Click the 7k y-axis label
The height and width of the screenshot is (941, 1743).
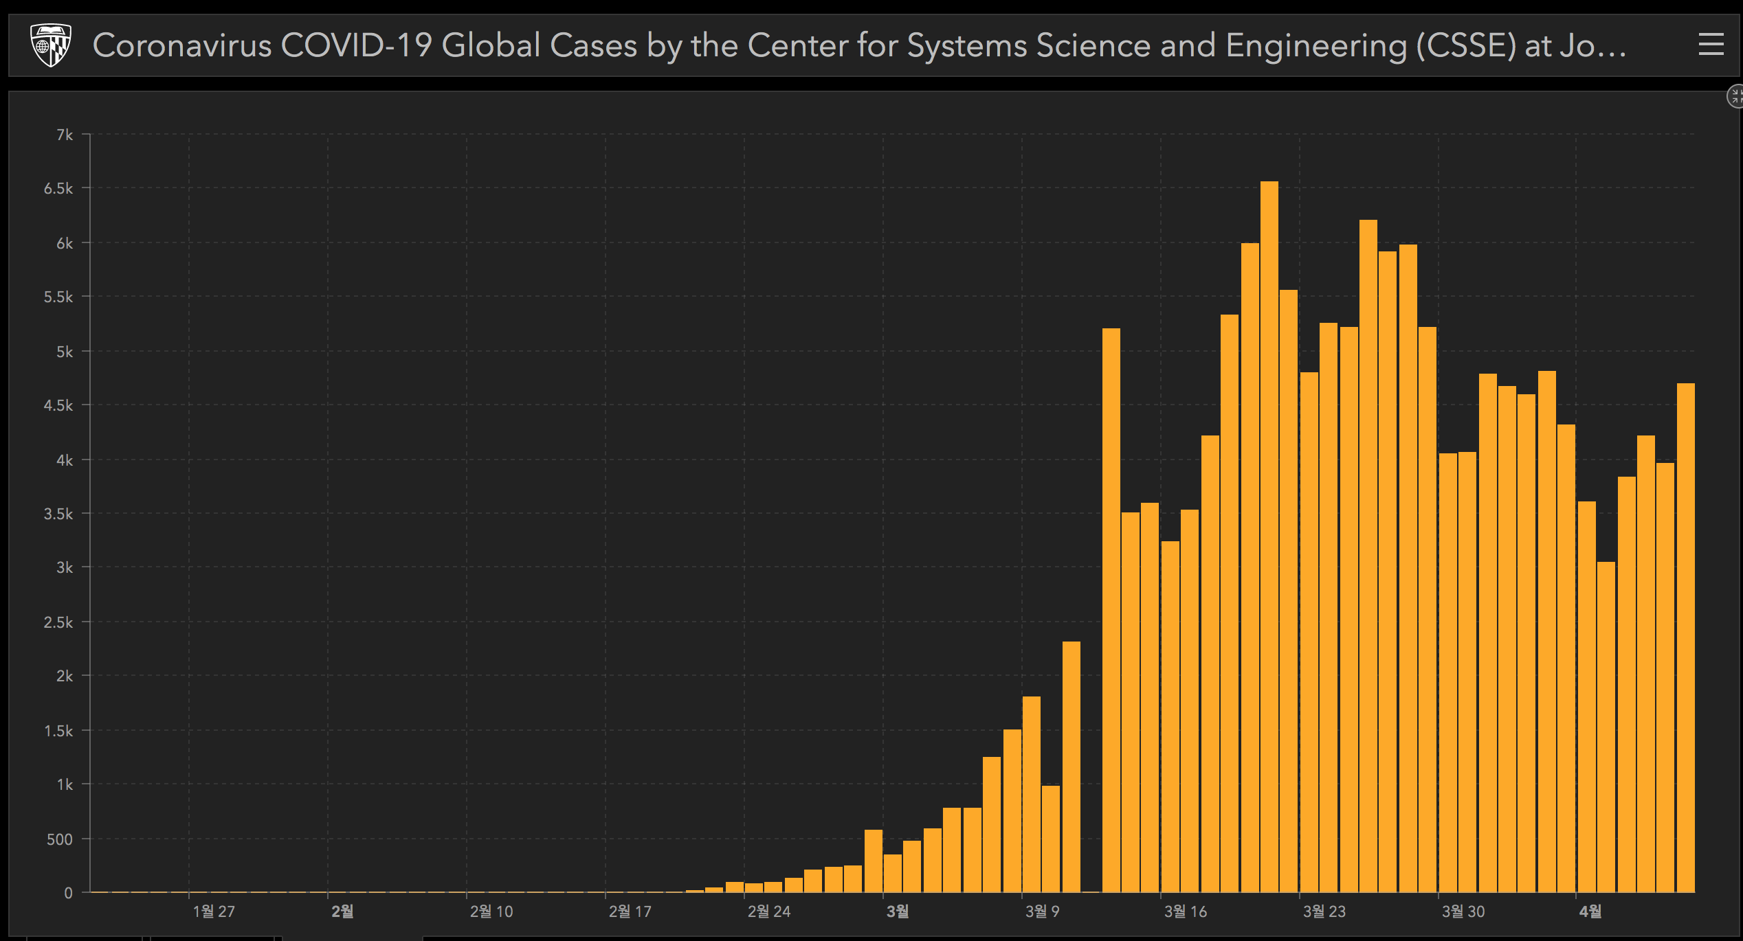pyautogui.click(x=65, y=135)
